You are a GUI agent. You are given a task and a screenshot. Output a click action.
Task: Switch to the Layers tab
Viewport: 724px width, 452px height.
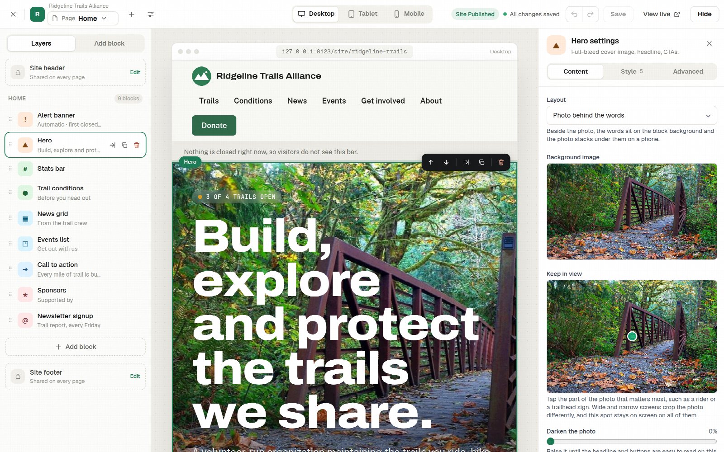pyautogui.click(x=41, y=43)
